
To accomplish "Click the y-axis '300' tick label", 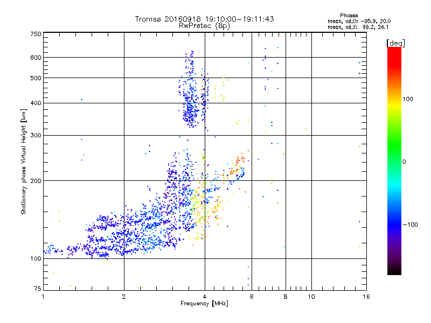I will (x=36, y=136).
